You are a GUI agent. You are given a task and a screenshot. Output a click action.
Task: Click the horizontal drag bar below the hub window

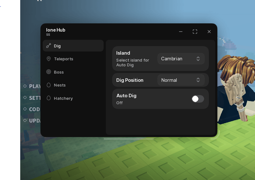coord(129,139)
